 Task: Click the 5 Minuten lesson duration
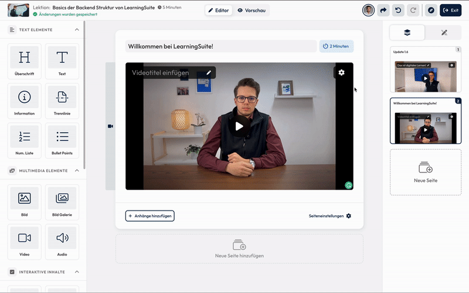(x=169, y=8)
